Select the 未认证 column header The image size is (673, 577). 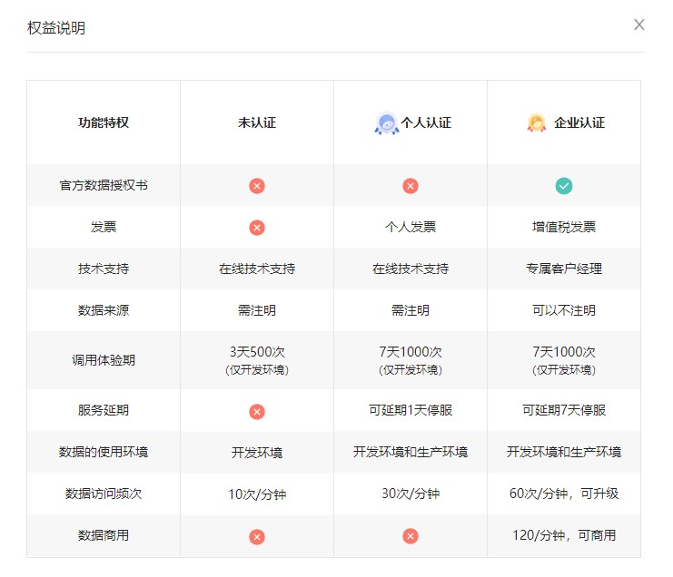pos(257,122)
